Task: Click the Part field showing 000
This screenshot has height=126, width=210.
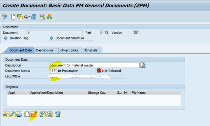Action: 104,33
